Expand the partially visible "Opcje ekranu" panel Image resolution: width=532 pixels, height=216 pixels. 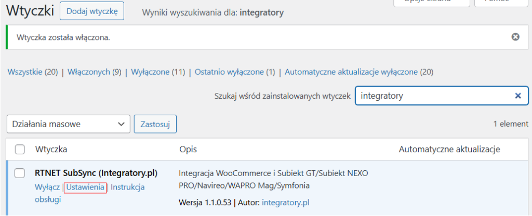[432, 2]
